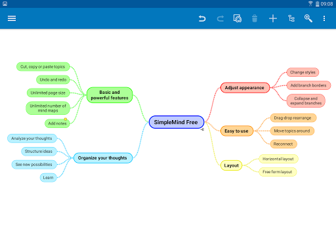Click the redo arrow icon

pyautogui.click(x=220, y=18)
